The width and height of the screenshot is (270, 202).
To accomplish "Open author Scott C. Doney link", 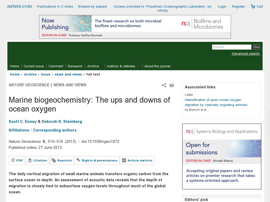I will [23, 122].
